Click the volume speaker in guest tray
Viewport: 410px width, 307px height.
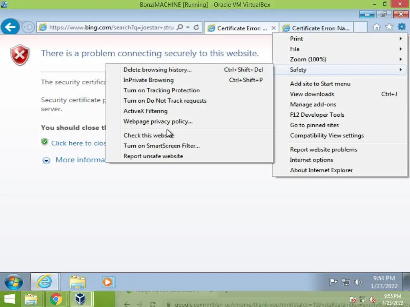(x=358, y=282)
